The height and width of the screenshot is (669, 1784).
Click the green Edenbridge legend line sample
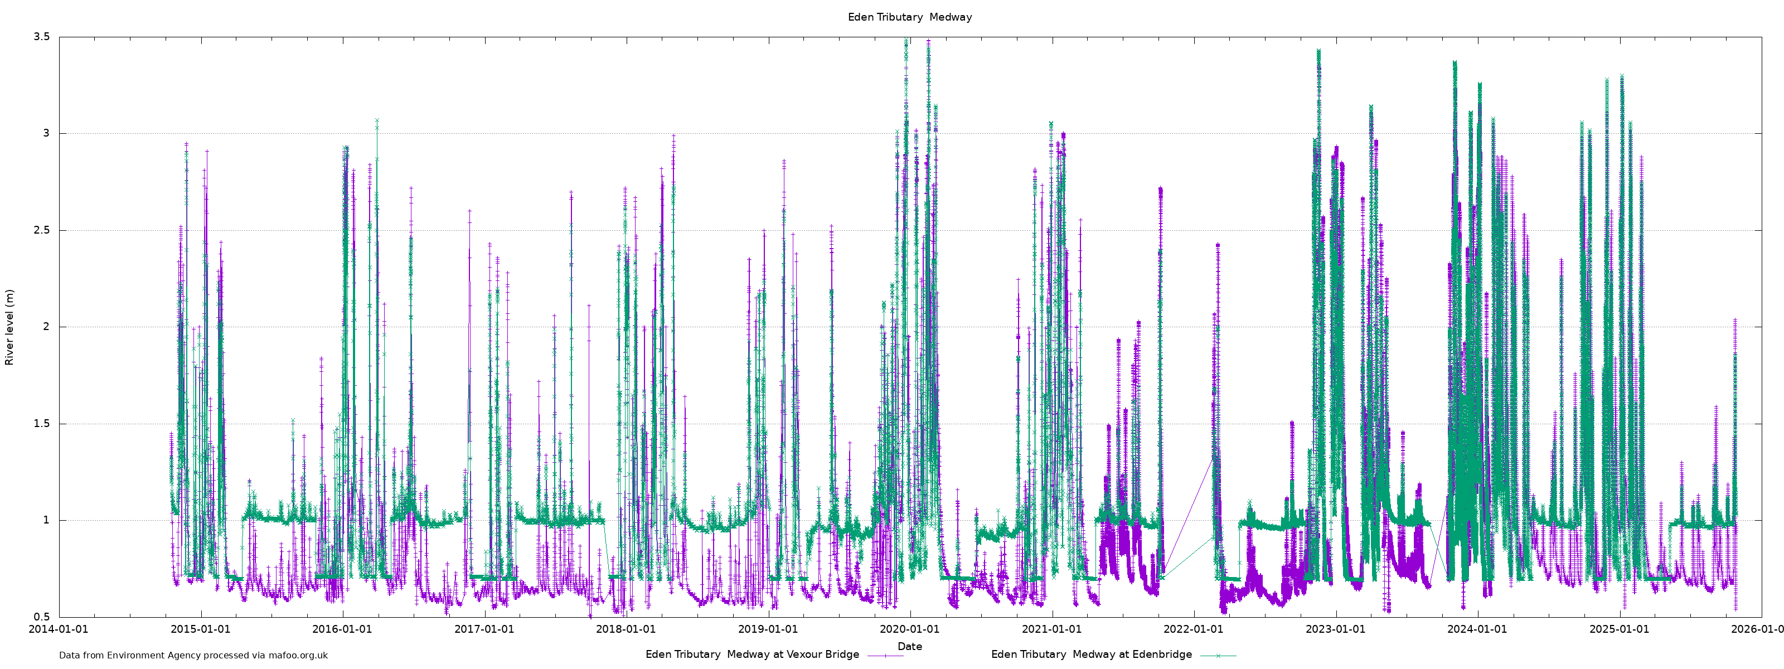pyautogui.click(x=1218, y=655)
